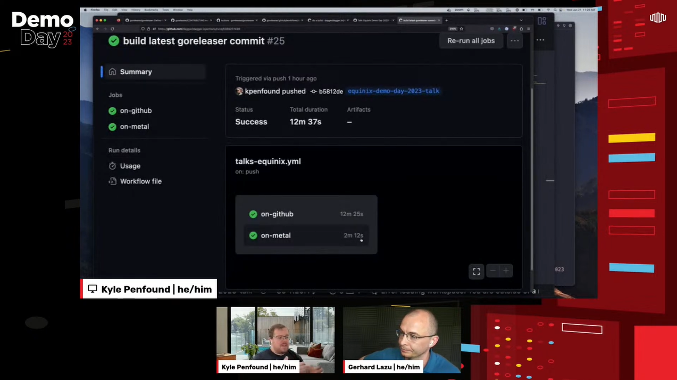677x380 pixels.
Task: Zoom out the workflow graph with minus
Action: click(492, 271)
